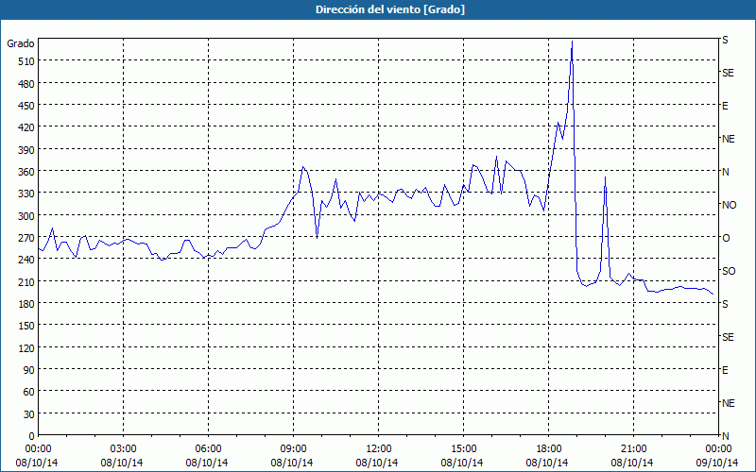Select the 12:00 x-axis time label

(x=379, y=449)
